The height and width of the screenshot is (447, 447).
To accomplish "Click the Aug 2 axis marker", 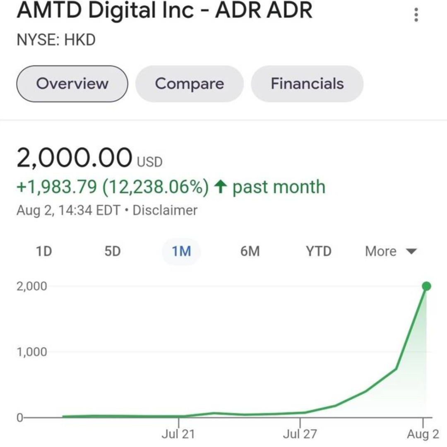I will click(423, 434).
